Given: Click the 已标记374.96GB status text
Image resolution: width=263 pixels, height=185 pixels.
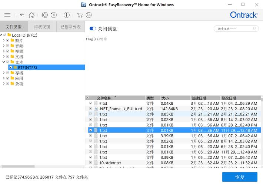Looking at the screenshot, I should [x=47, y=177].
